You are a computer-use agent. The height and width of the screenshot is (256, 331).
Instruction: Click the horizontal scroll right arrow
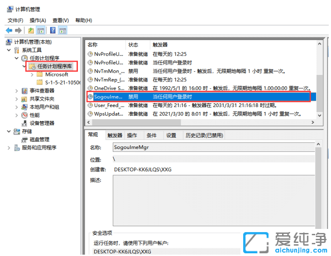point(313,122)
